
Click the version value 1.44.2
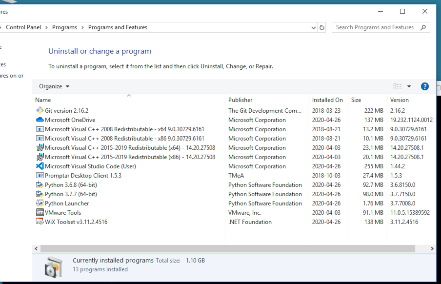click(x=398, y=166)
